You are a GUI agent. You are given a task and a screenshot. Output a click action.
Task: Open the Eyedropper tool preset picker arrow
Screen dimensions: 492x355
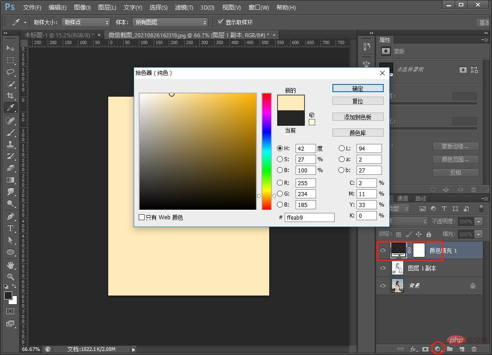click(25, 22)
